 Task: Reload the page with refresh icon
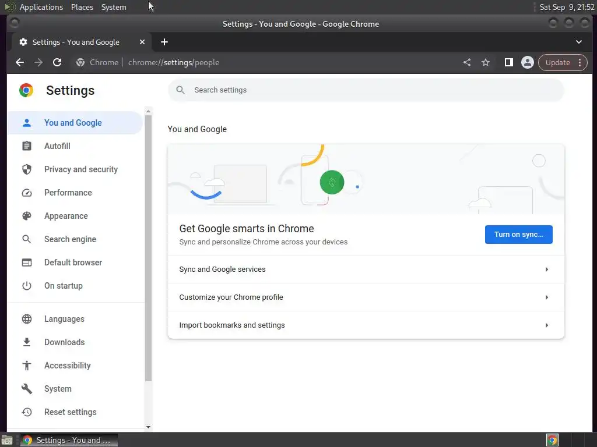coord(57,62)
